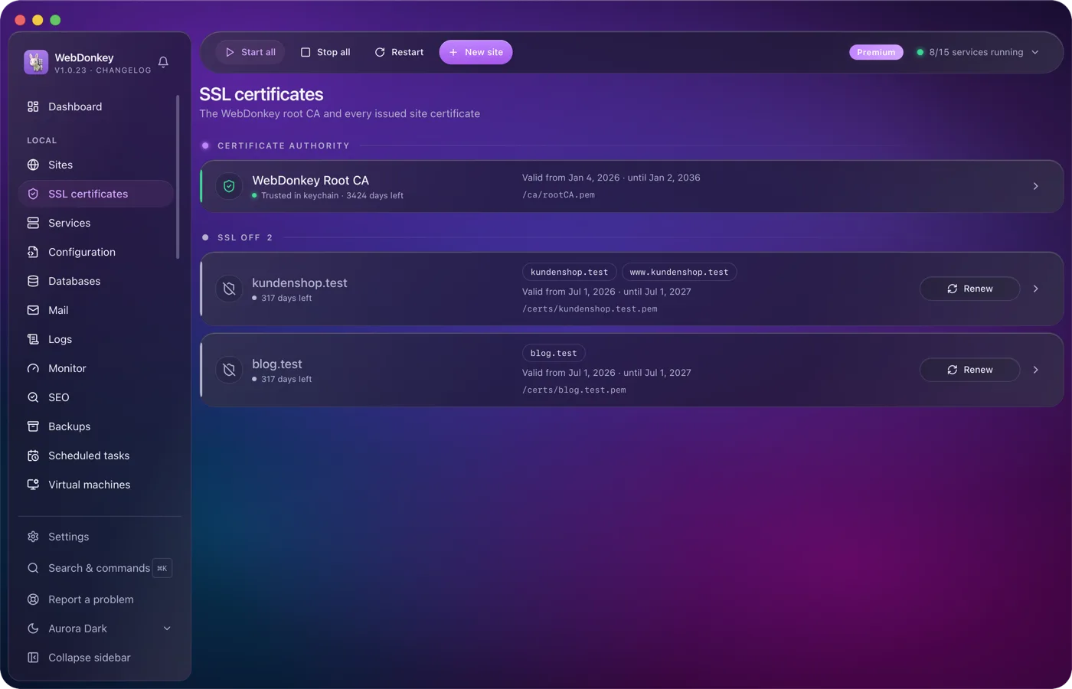Screen dimensions: 1072x689
Task: Click the www.kundenshop.test domain tag
Action: pos(679,272)
